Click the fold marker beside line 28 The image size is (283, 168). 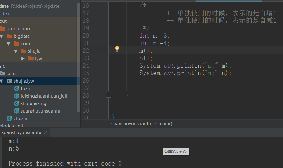(x=108, y=94)
